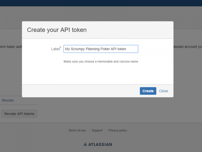The height and width of the screenshot is (152, 202).
Task: Click the red required asterisk marker
Action: 60,47
